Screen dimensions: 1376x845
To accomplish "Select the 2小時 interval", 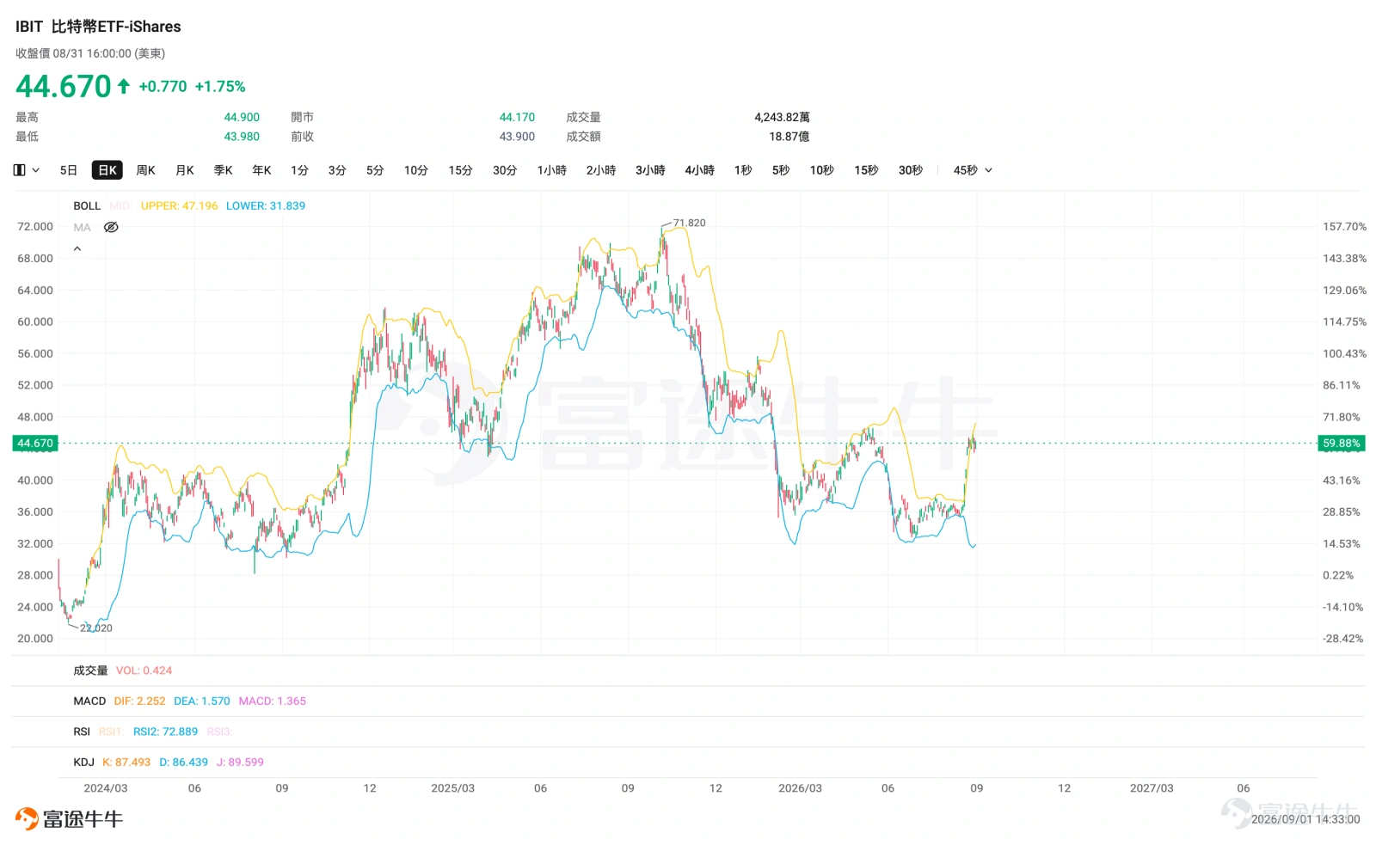I will click(601, 170).
